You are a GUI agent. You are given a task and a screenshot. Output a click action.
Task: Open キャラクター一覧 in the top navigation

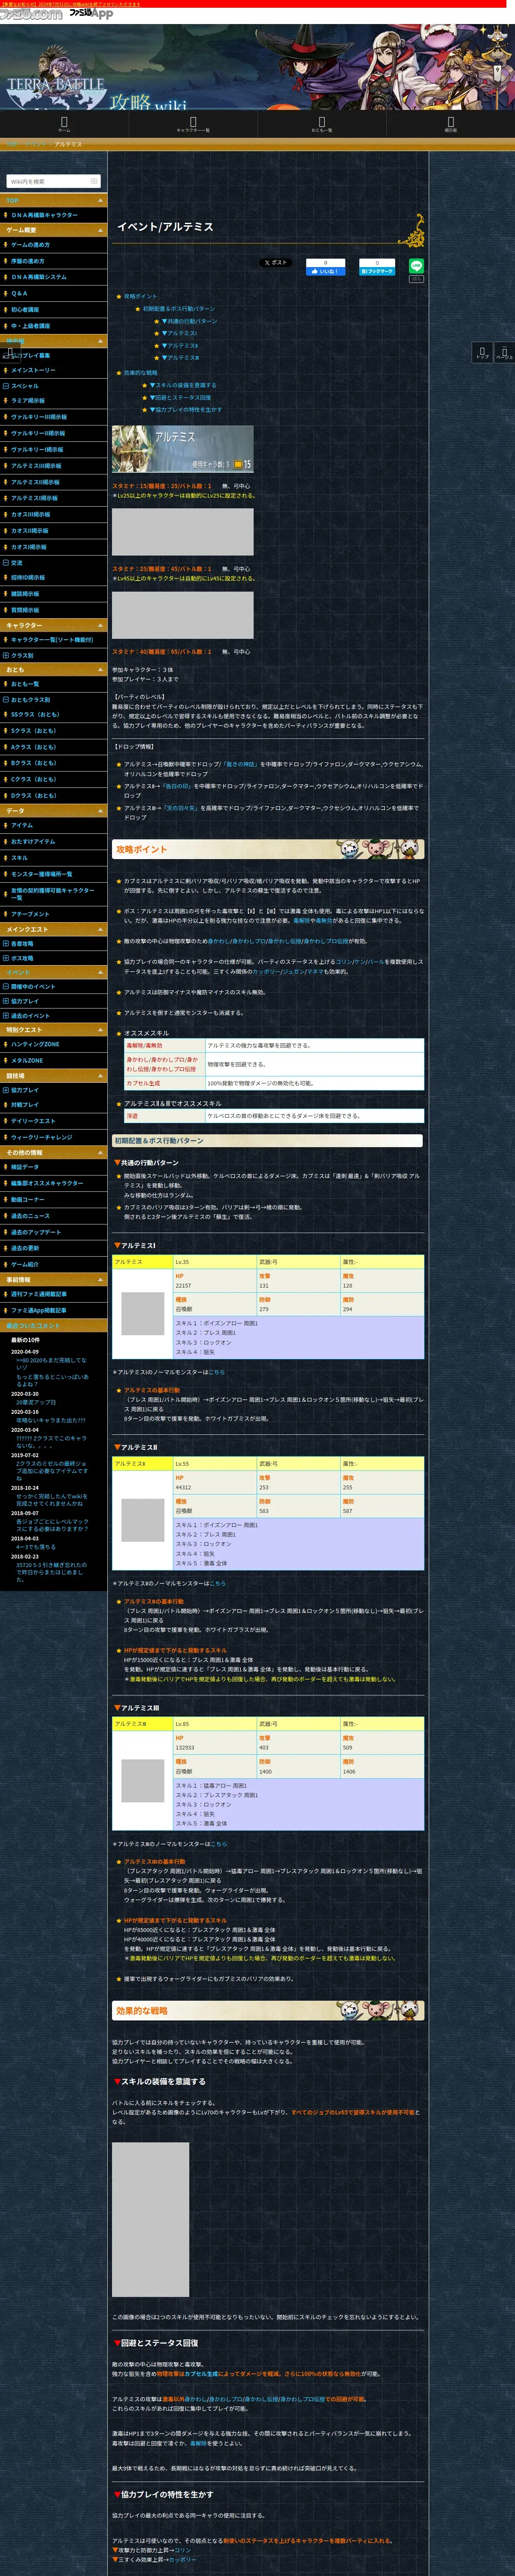point(193,124)
